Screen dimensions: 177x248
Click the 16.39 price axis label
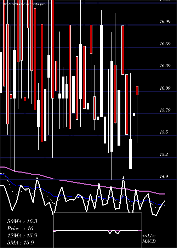pos(165,66)
